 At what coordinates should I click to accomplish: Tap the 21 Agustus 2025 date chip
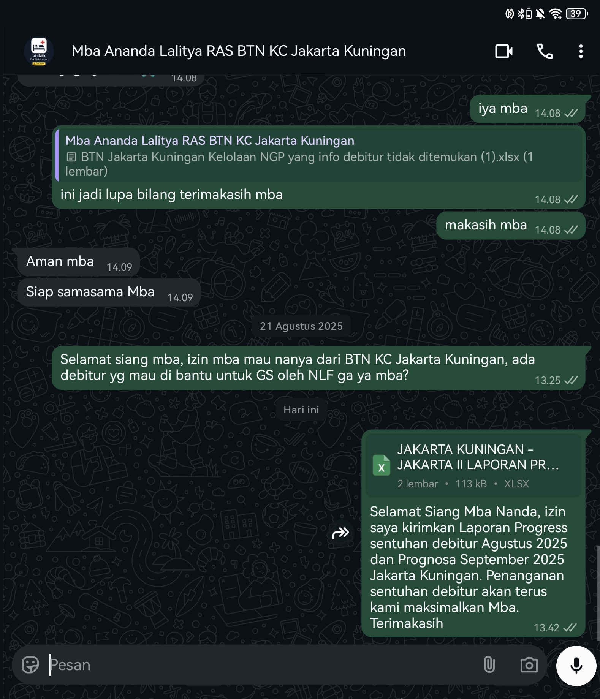pos(301,326)
